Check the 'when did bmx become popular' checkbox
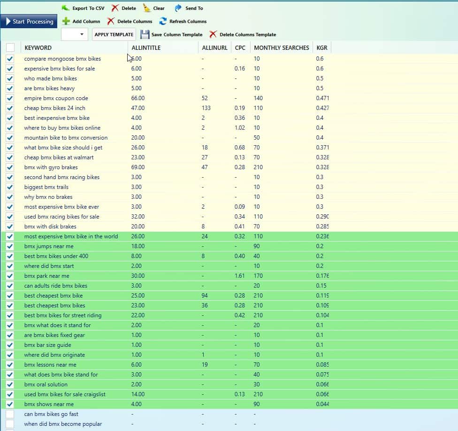Image resolution: width=458 pixels, height=431 pixels. 10,424
